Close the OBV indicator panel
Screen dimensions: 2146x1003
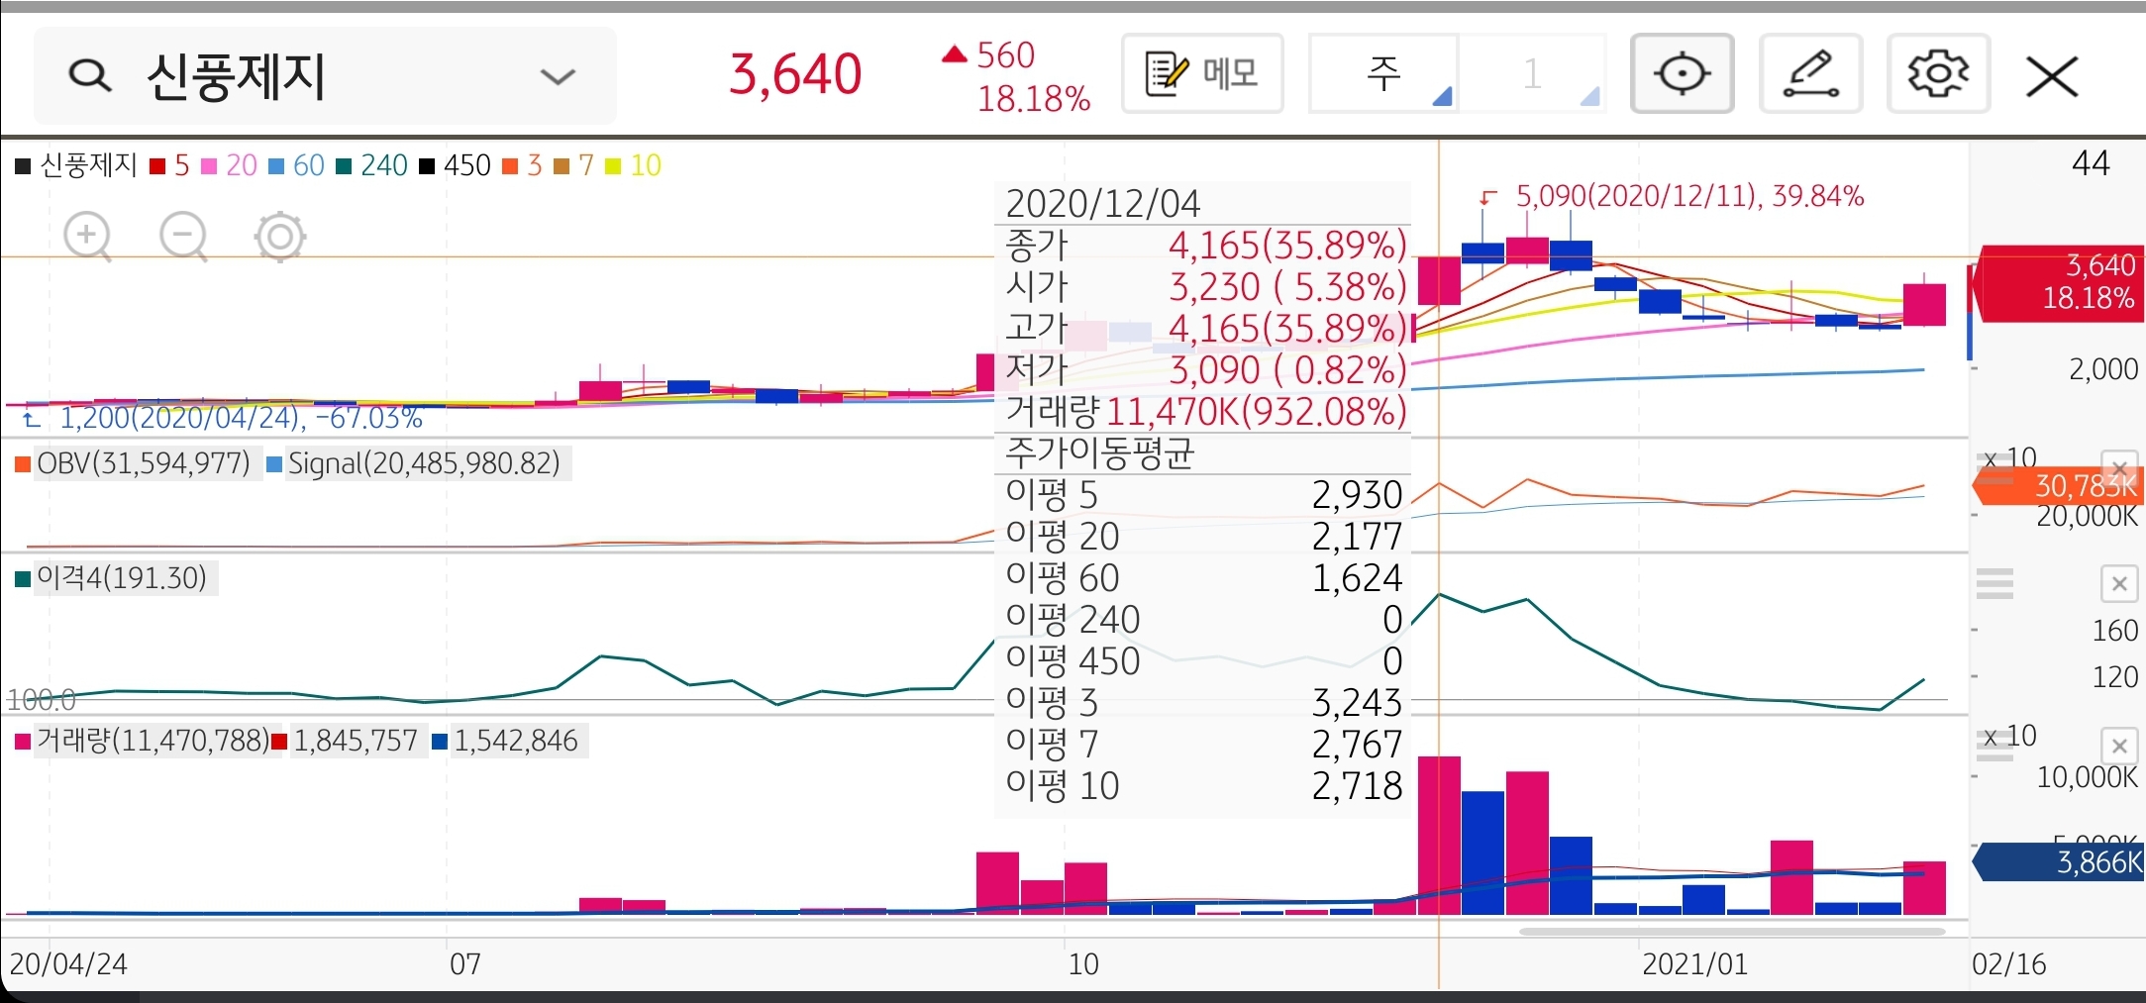(2119, 467)
